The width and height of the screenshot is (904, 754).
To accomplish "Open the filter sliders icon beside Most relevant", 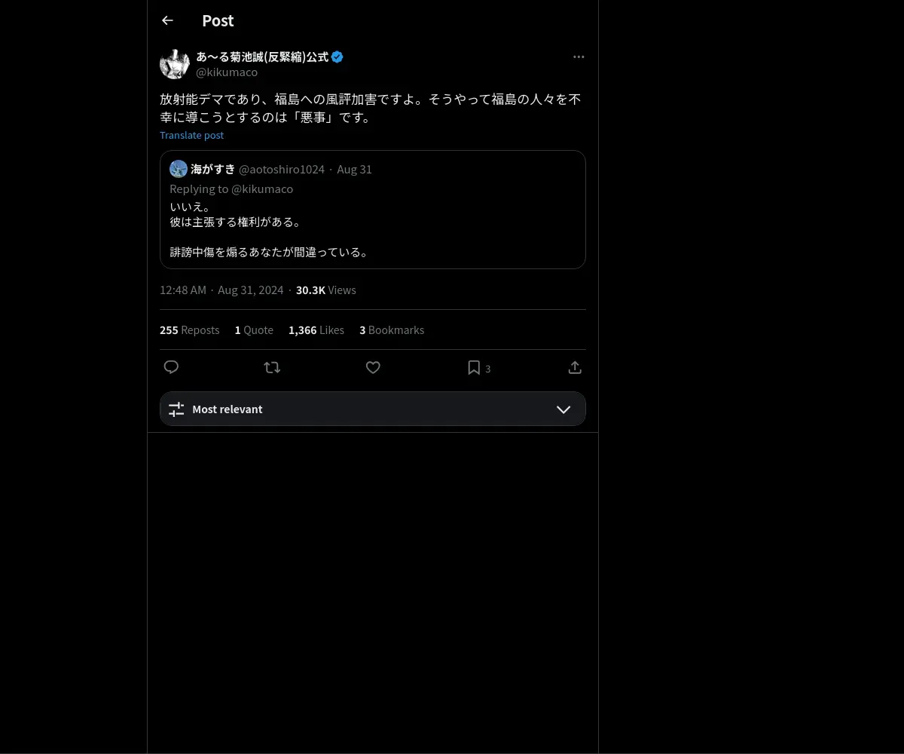I will [176, 409].
